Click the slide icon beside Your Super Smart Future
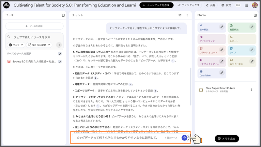This screenshot has height=147, width=261. 201,90
